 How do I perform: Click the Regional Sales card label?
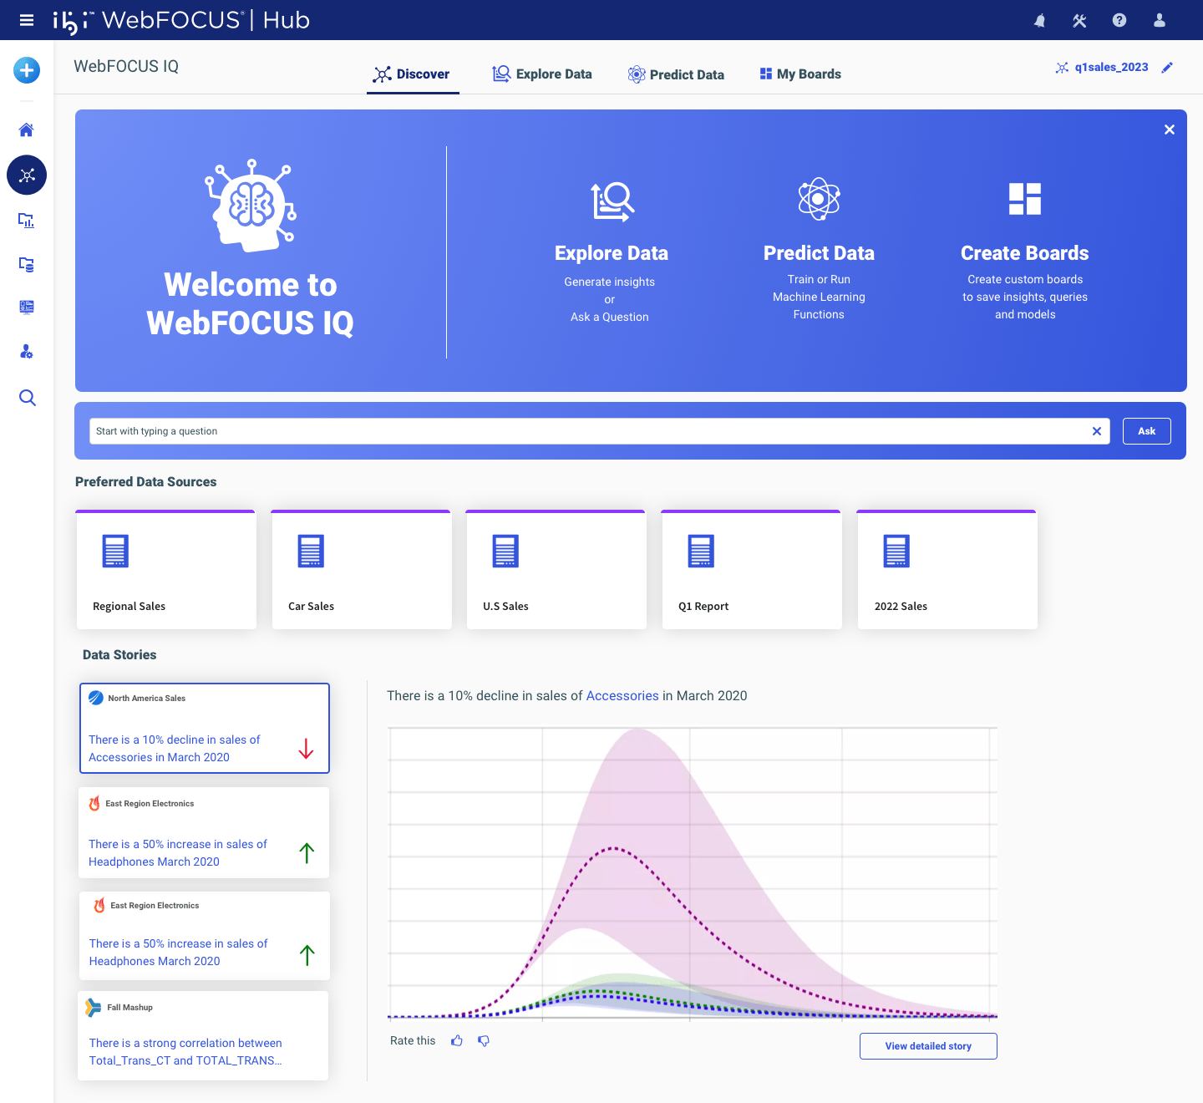pyautogui.click(x=129, y=607)
